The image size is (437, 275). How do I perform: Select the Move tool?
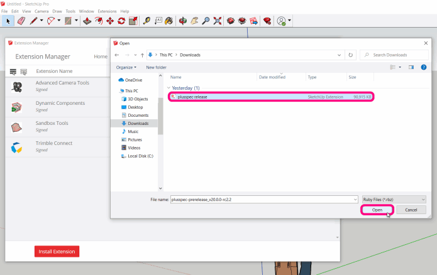pyautogui.click(x=110, y=21)
